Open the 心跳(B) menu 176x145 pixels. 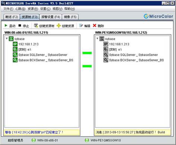(20, 9)
